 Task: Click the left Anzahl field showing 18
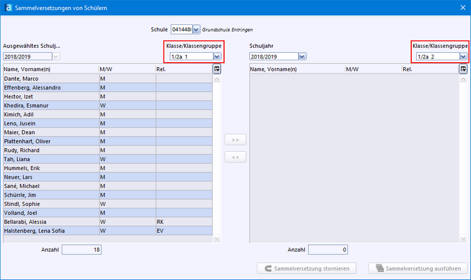[81, 250]
